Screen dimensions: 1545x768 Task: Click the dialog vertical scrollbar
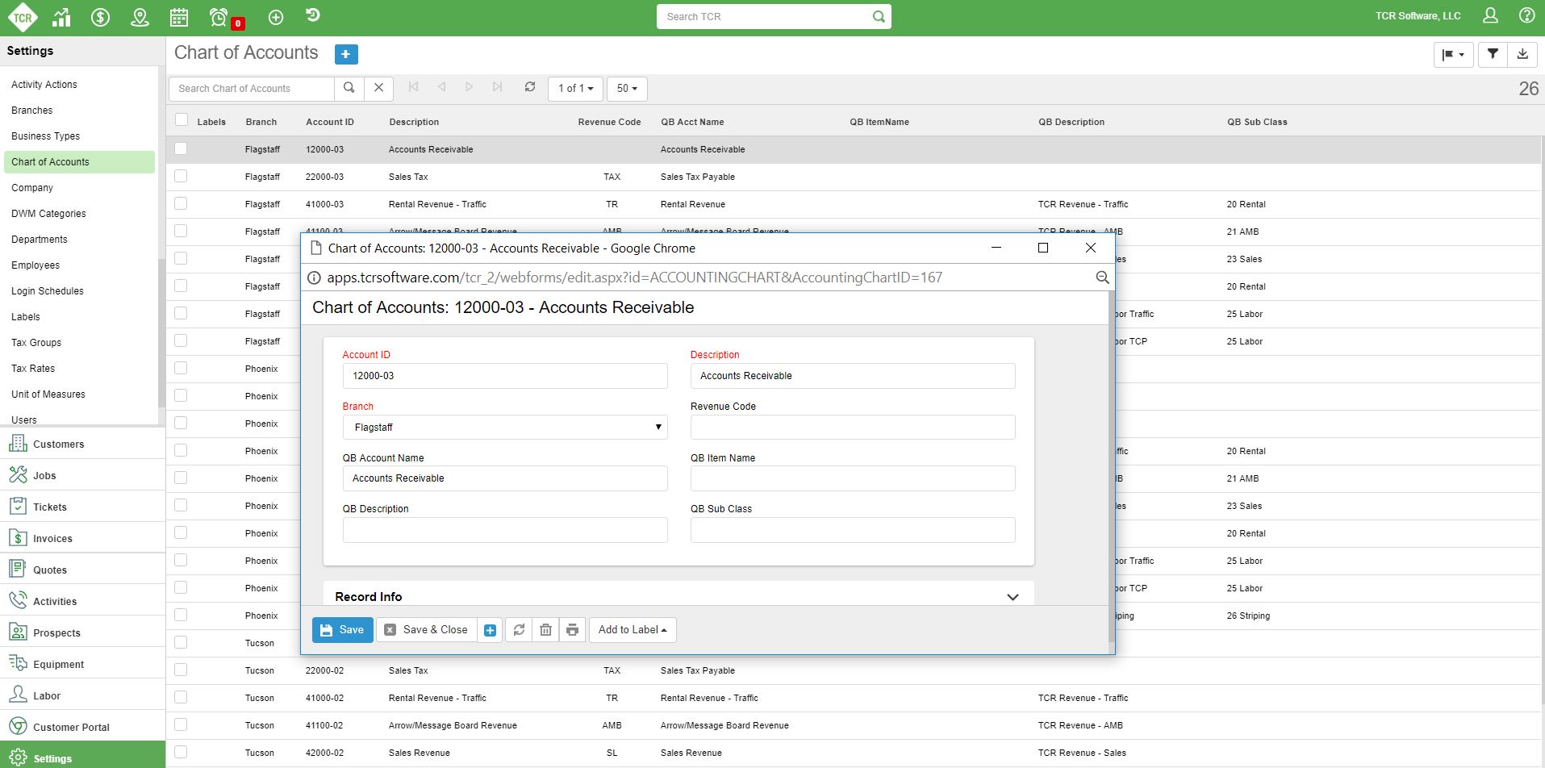click(x=1112, y=468)
